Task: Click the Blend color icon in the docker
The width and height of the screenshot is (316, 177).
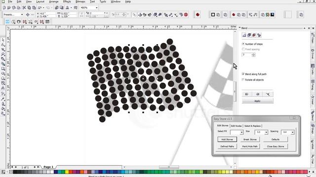Action: 254,35
